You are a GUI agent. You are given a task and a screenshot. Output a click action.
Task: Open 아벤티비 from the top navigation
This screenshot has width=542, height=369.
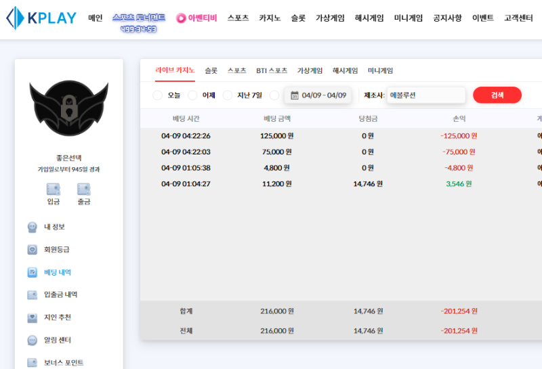196,18
